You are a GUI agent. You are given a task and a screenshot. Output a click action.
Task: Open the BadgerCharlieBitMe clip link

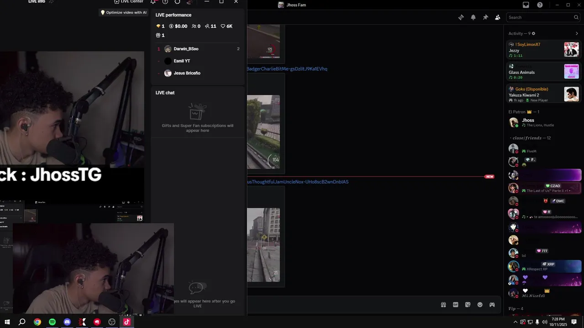(x=287, y=69)
